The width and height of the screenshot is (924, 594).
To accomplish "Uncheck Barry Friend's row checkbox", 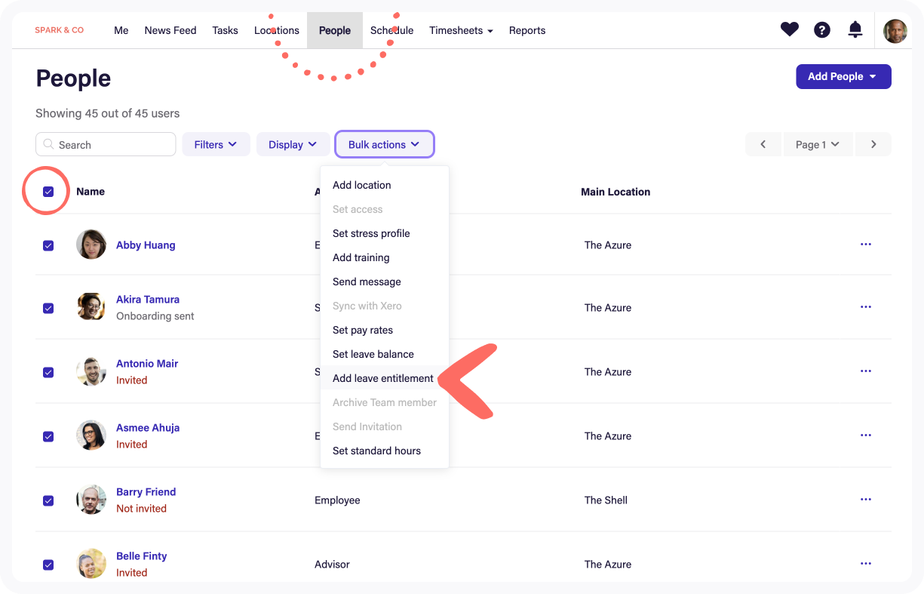I will coord(48,500).
